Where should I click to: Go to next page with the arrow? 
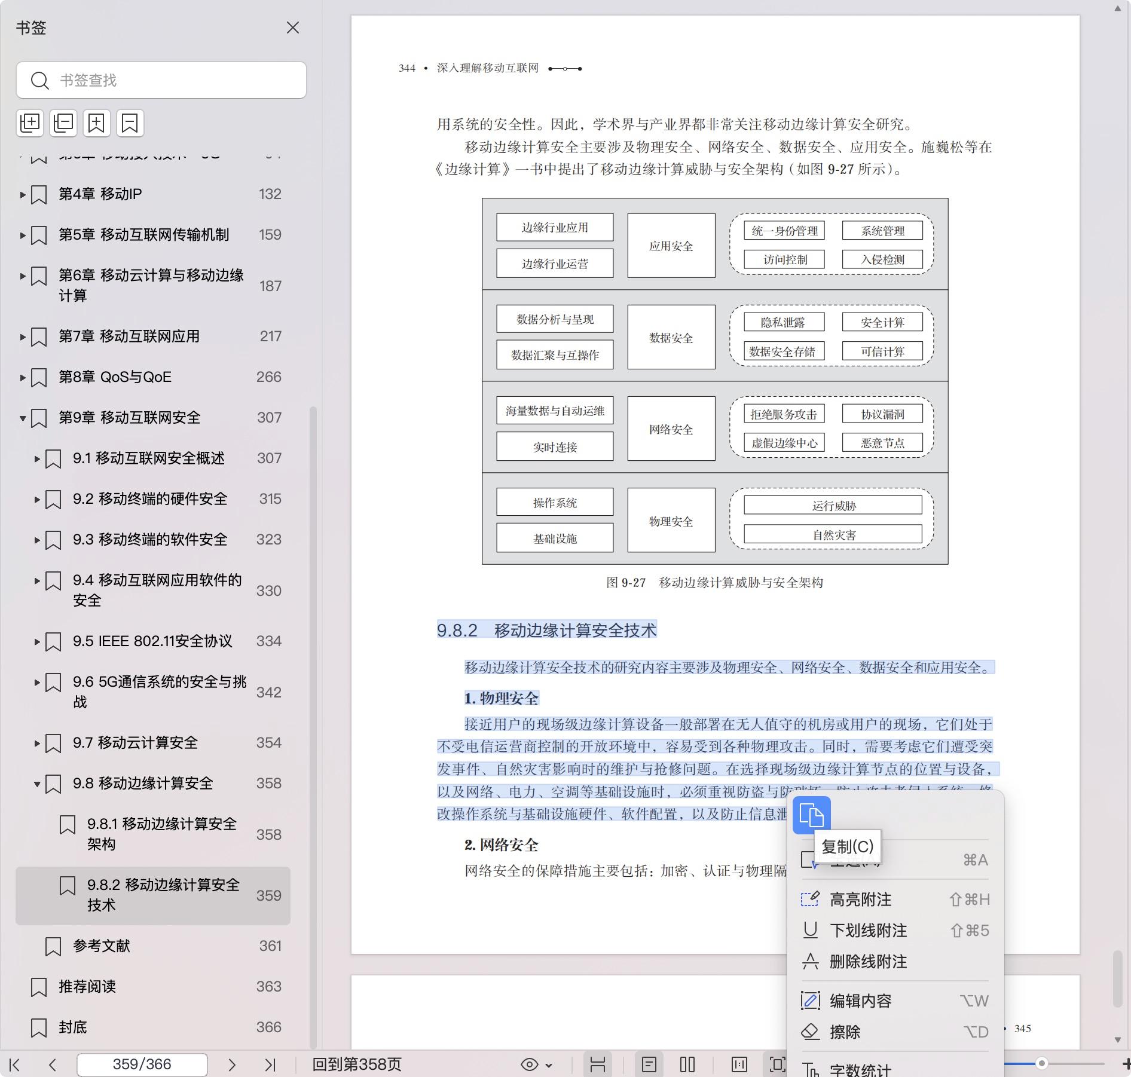(232, 1064)
